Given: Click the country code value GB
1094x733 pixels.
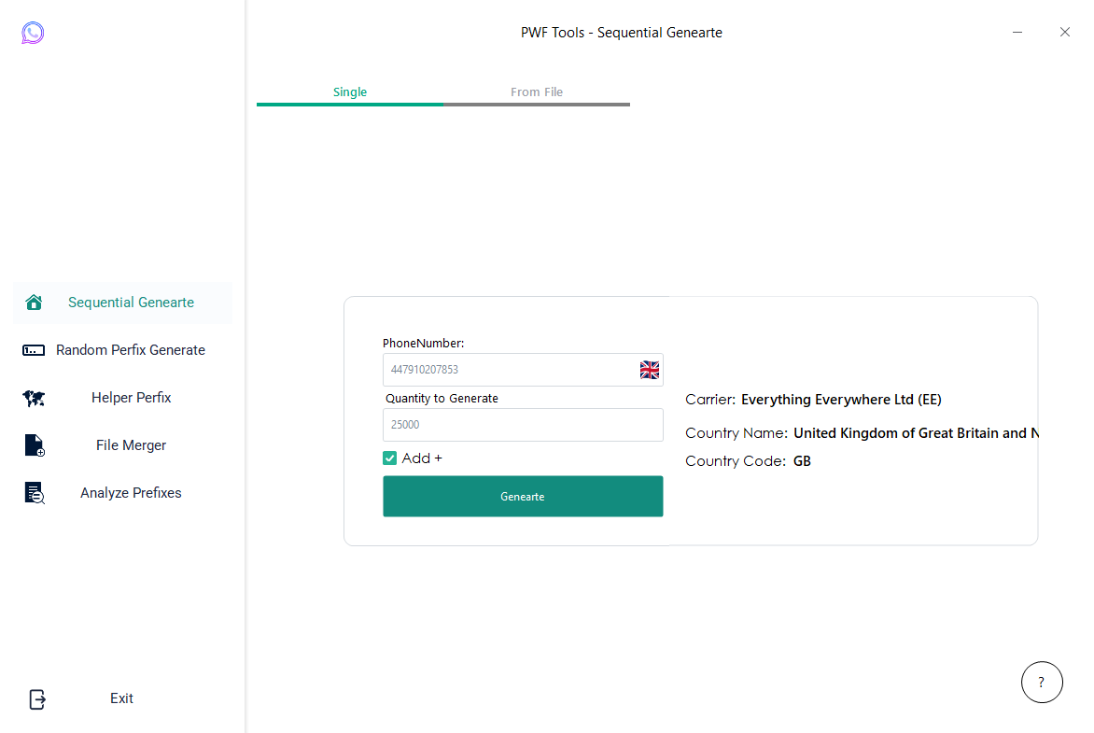Looking at the screenshot, I should click(803, 460).
